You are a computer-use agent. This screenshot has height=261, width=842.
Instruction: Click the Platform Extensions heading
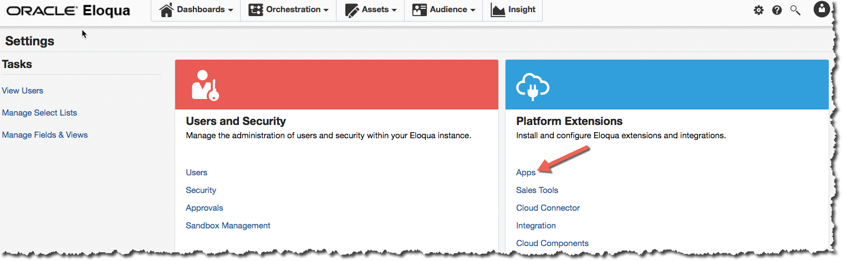(x=569, y=121)
